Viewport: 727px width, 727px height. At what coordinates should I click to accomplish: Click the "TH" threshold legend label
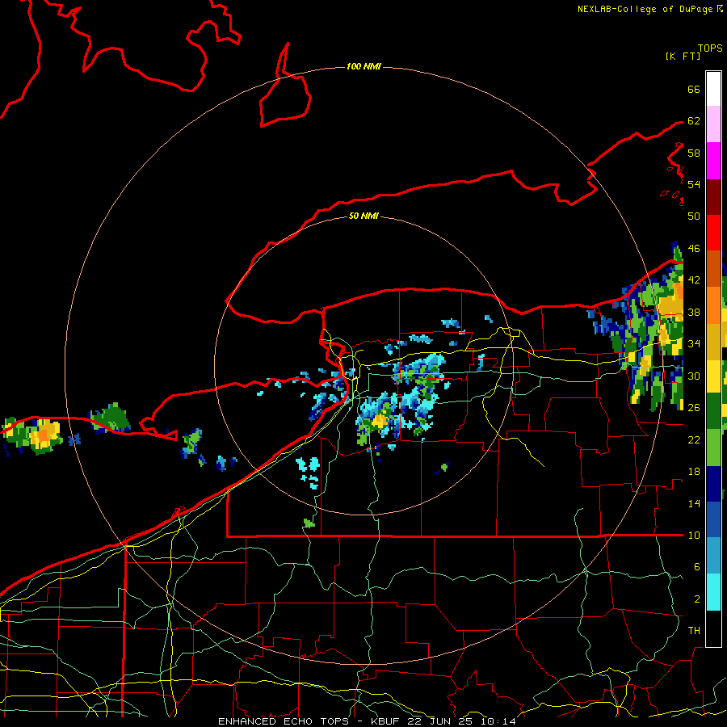coord(694,631)
